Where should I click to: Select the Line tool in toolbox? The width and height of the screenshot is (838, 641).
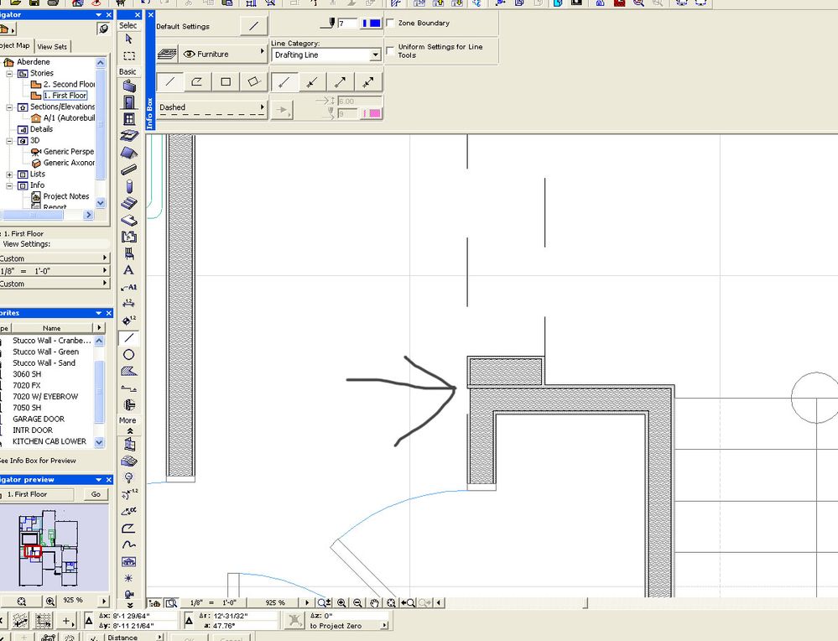tap(129, 337)
